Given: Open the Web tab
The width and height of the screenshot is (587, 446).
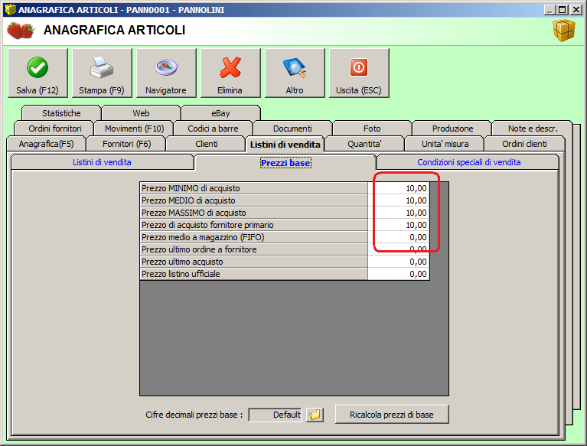Looking at the screenshot, I should (x=141, y=113).
